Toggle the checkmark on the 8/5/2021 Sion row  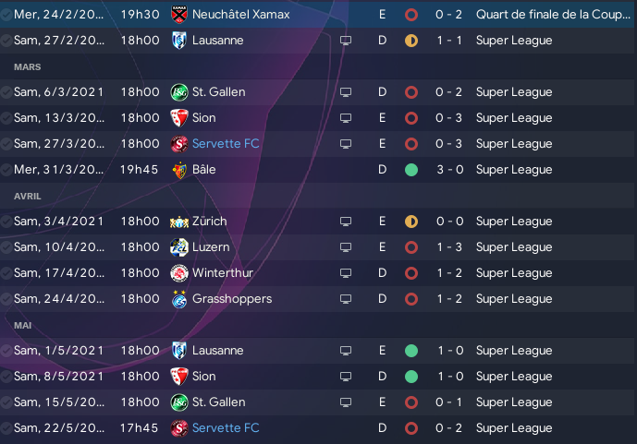(x=6, y=377)
